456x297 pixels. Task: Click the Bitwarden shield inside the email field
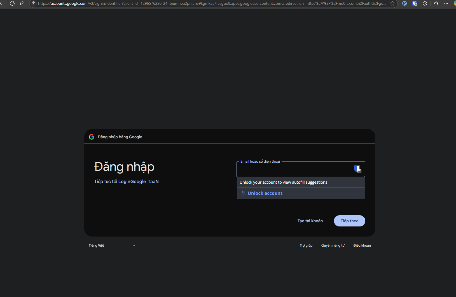click(x=358, y=169)
